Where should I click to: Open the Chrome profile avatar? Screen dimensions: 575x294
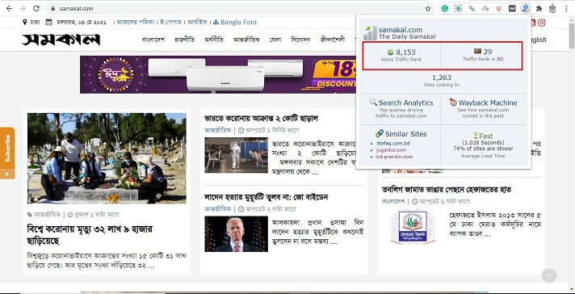[552, 8]
